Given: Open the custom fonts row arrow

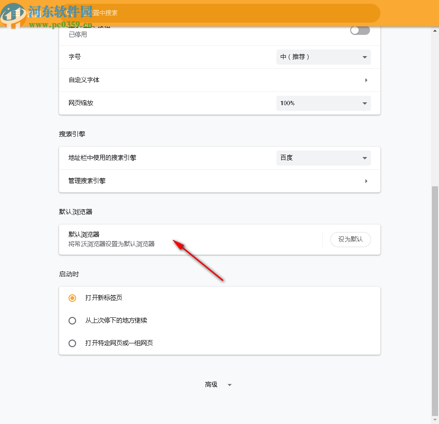Looking at the screenshot, I should pos(366,80).
